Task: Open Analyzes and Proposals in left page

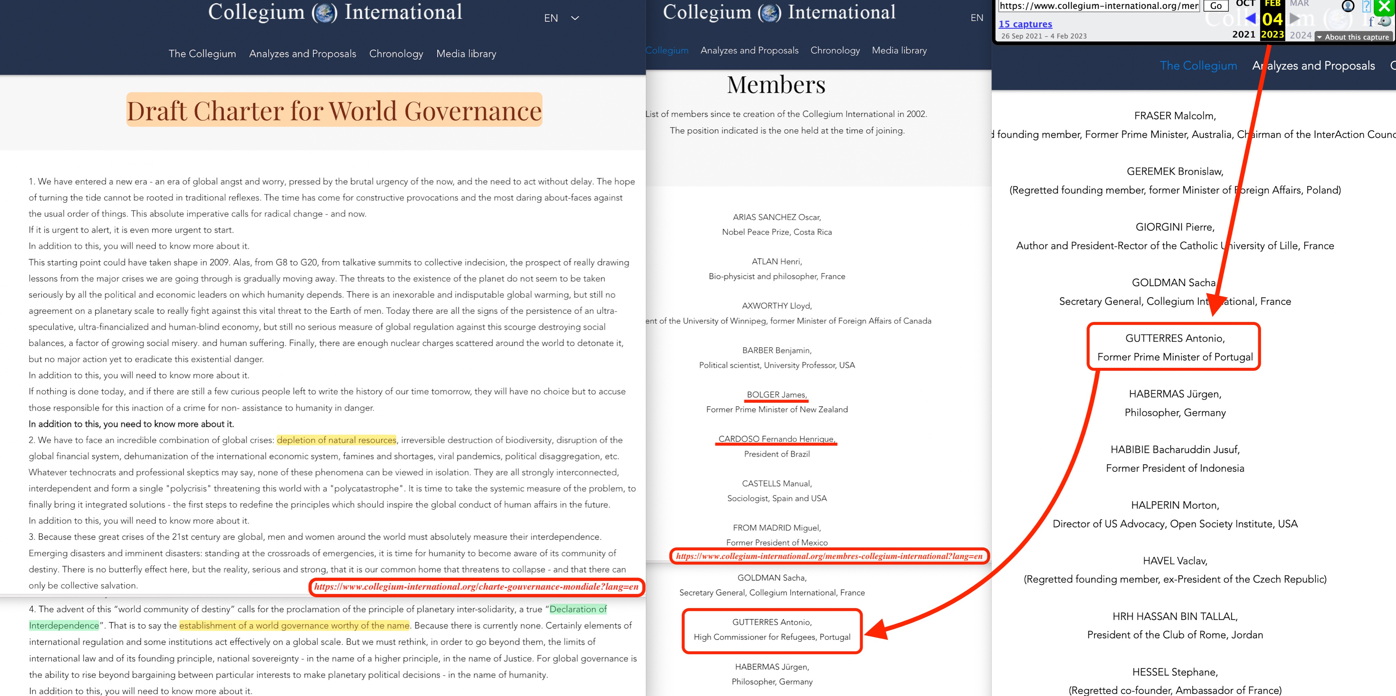Action: [x=302, y=53]
